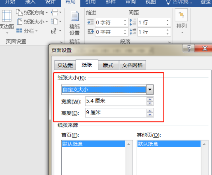Click the right indent icon
The width and height of the screenshot is (212, 175).
click(x=90, y=32)
